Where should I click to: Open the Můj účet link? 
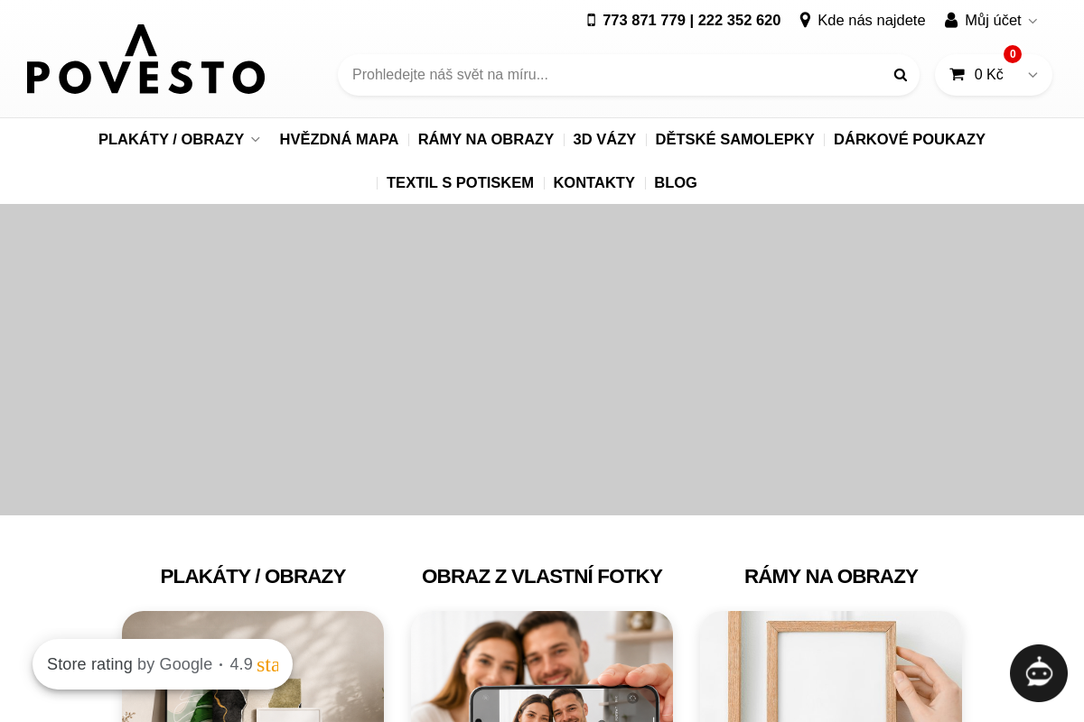[x=993, y=20]
